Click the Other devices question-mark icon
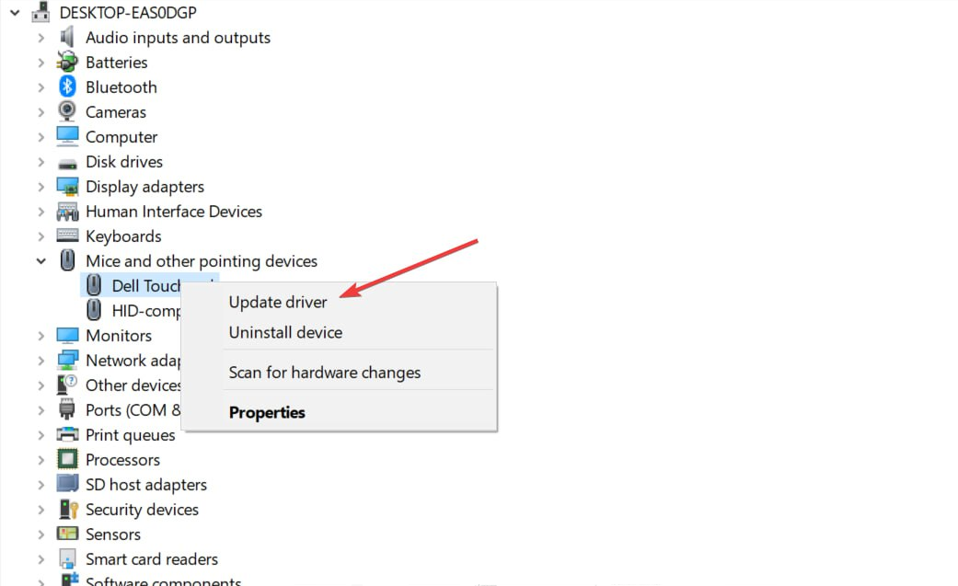Viewport: 958px width, 586px height. coord(67,385)
